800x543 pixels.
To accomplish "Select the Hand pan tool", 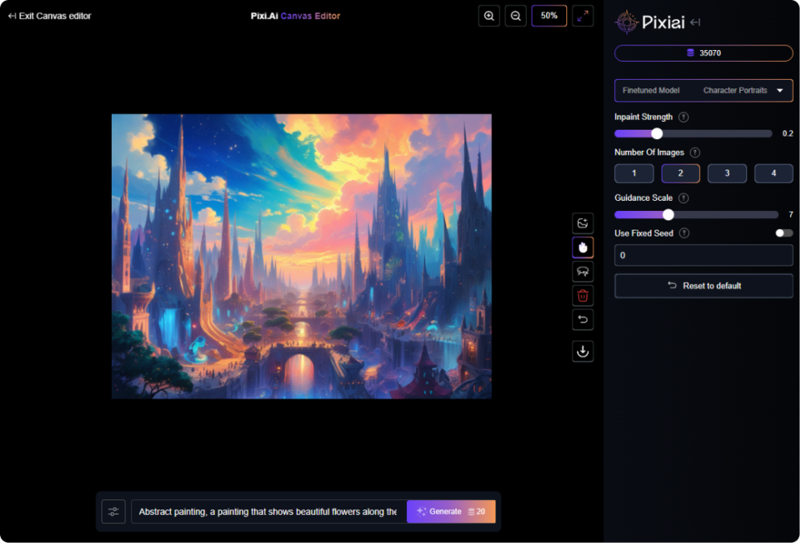I will [x=582, y=247].
